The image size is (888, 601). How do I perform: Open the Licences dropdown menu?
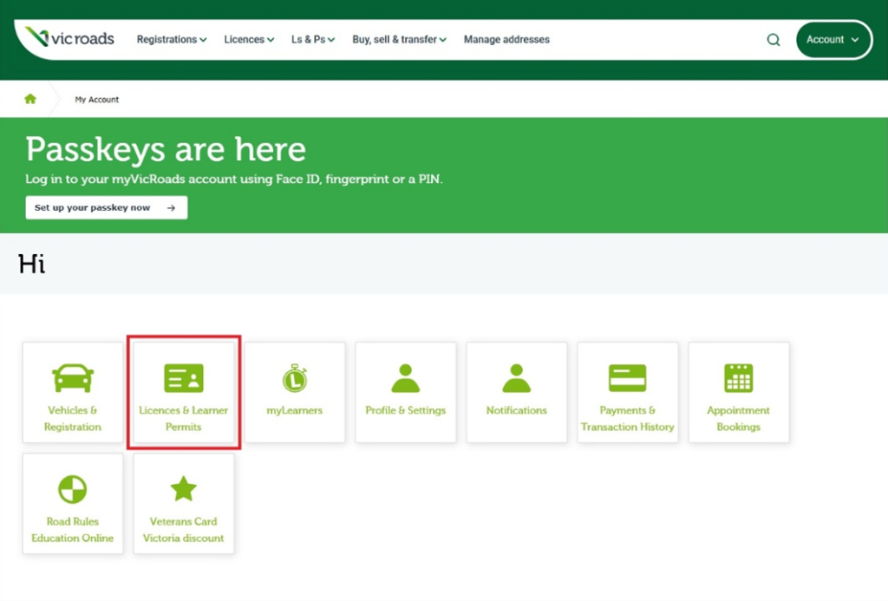coord(248,39)
